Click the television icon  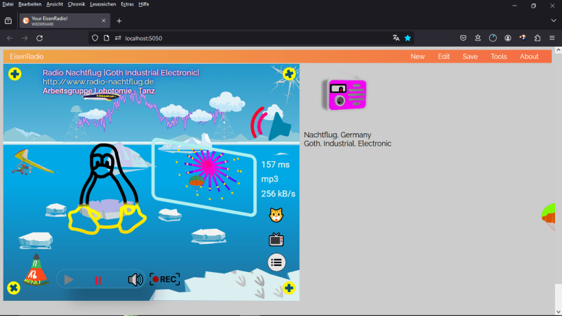(x=276, y=239)
